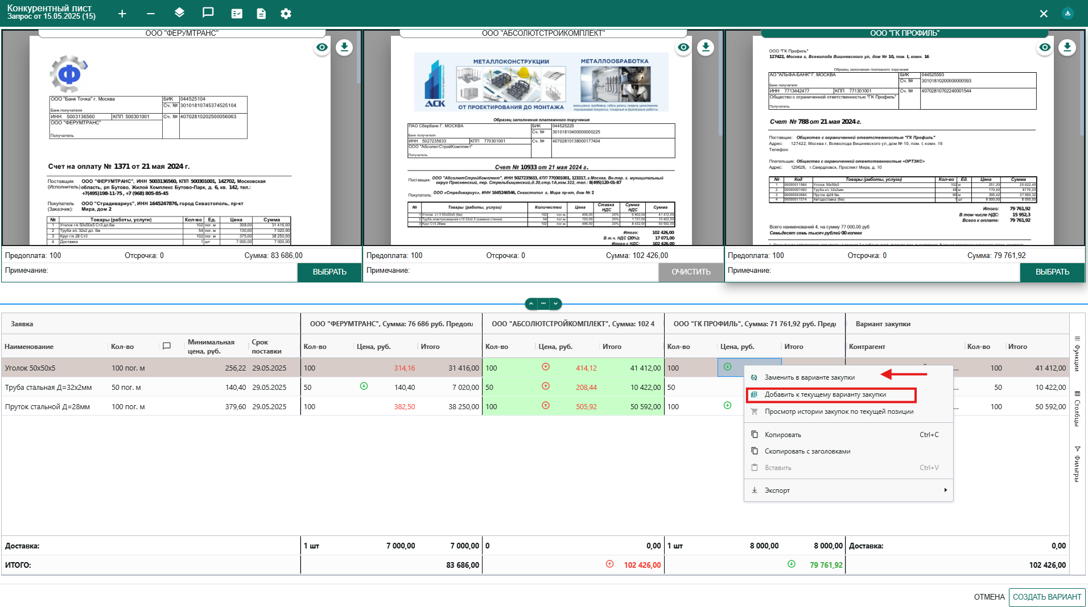The image size is (1088, 607).
Task: Click Примечание field under ГК ПРОФИЛЬ
Action: click(x=872, y=272)
